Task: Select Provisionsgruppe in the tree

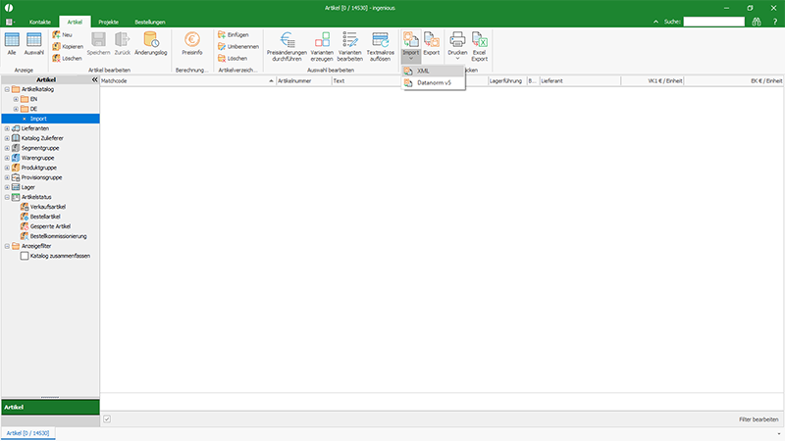Action: point(41,177)
